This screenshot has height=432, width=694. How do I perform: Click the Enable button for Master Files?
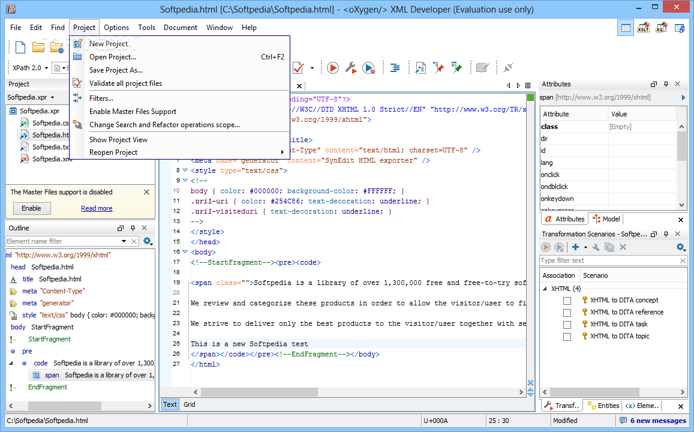coord(31,208)
